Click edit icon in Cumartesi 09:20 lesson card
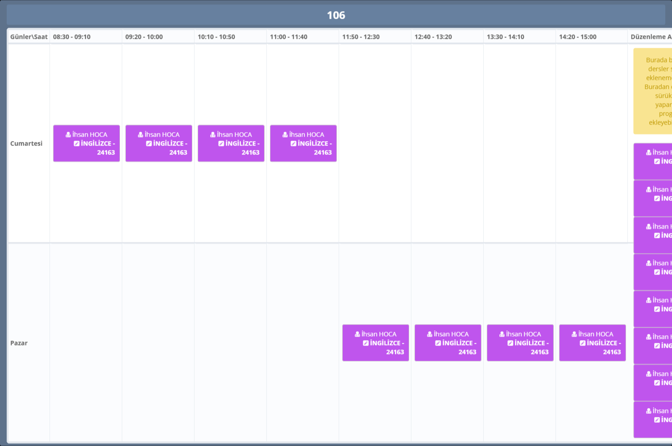The width and height of the screenshot is (672, 446). click(149, 143)
